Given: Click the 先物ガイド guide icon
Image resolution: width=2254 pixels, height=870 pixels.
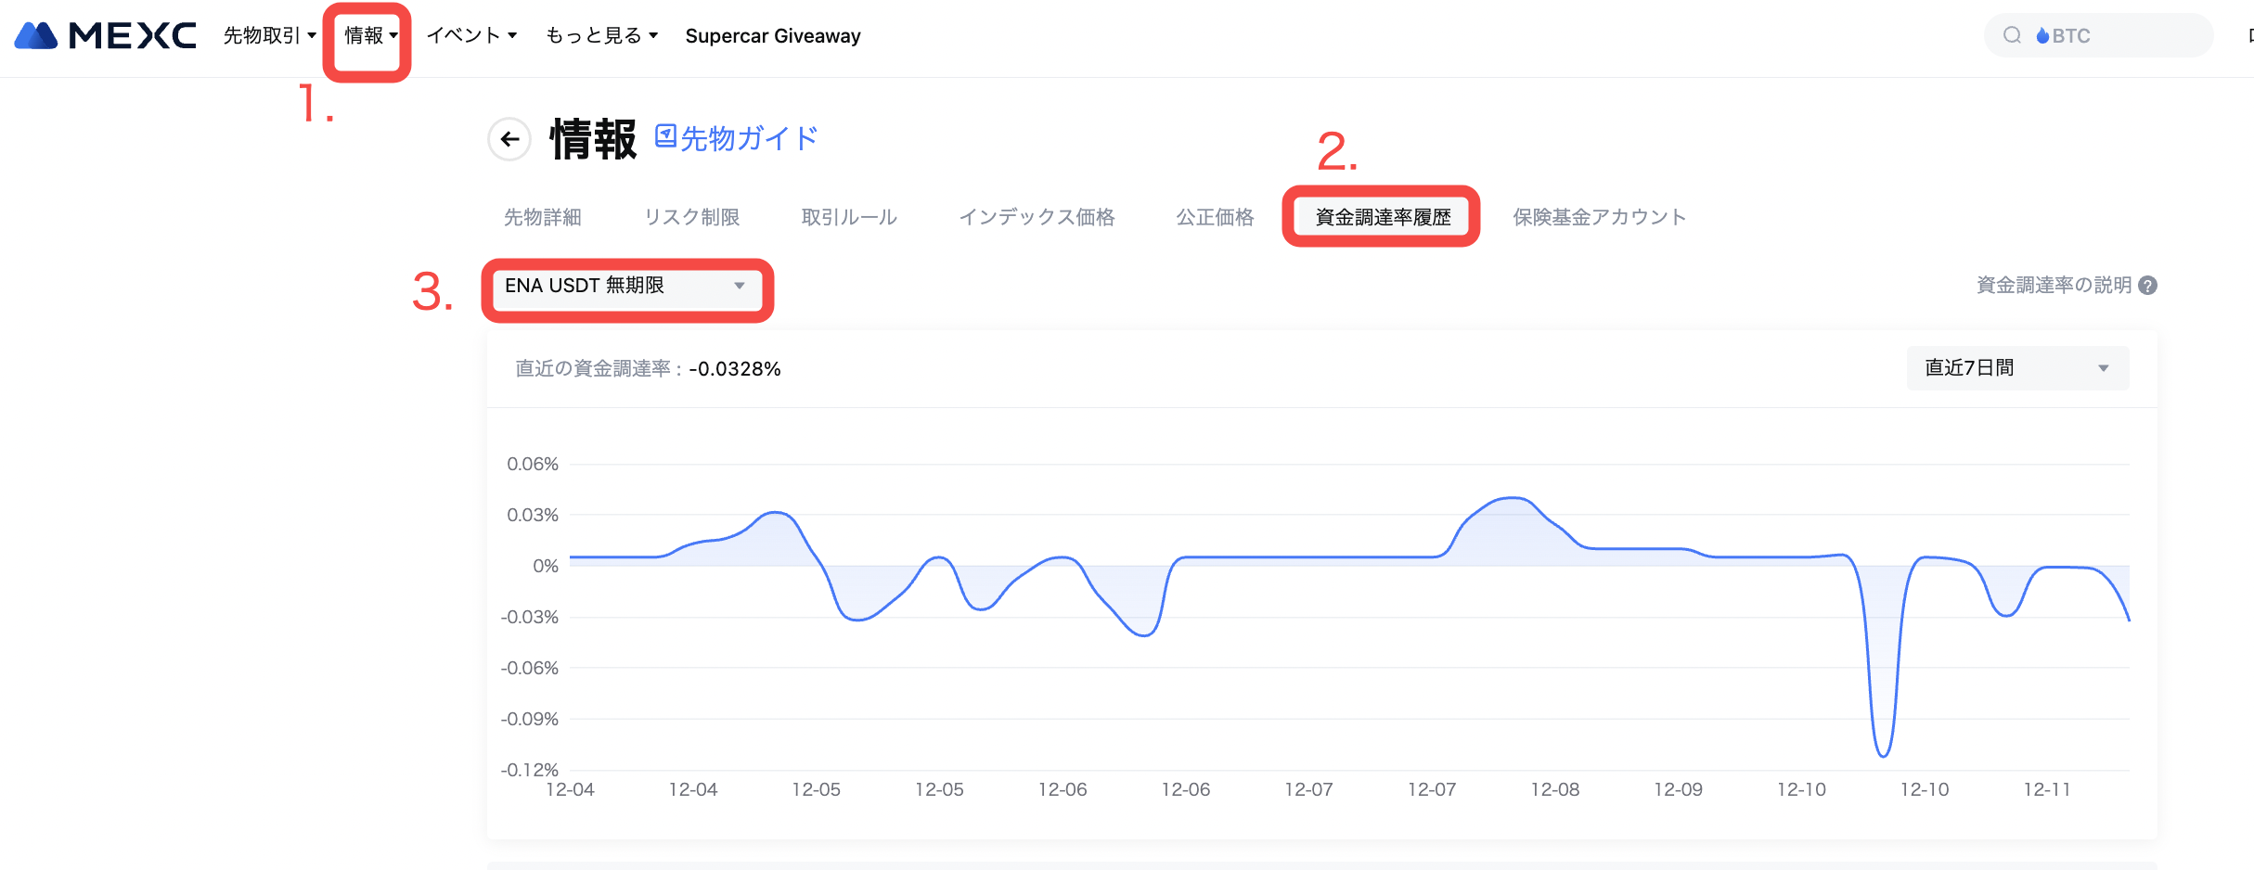Looking at the screenshot, I should [x=665, y=136].
